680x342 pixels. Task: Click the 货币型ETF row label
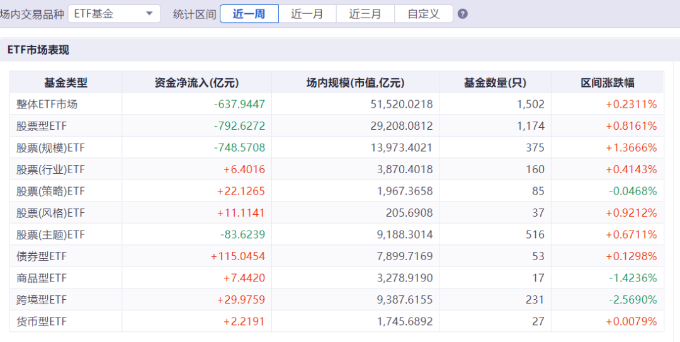pos(42,322)
